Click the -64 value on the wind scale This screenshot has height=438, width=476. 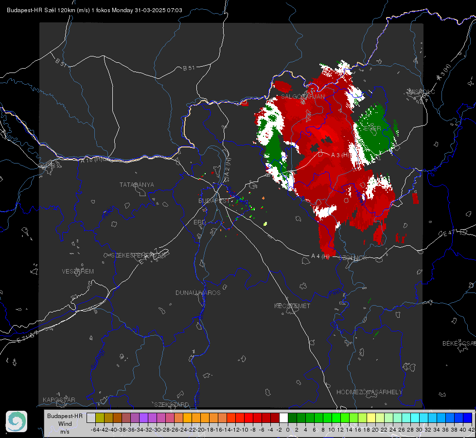[95, 430]
